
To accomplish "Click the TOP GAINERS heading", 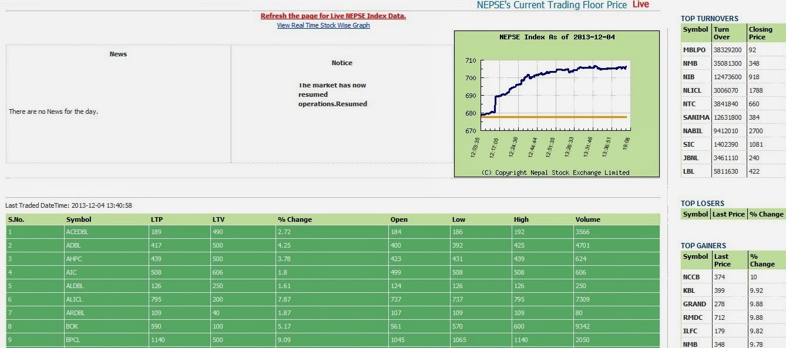I will click(704, 246).
